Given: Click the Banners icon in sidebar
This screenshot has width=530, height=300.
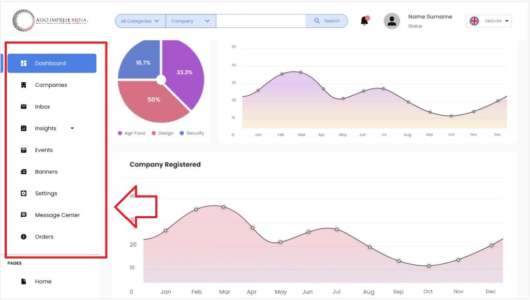Looking at the screenshot, I should pyautogui.click(x=23, y=172).
